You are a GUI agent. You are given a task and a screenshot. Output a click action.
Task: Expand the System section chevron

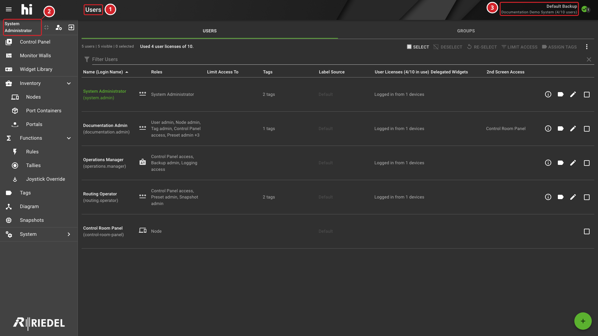pos(69,234)
